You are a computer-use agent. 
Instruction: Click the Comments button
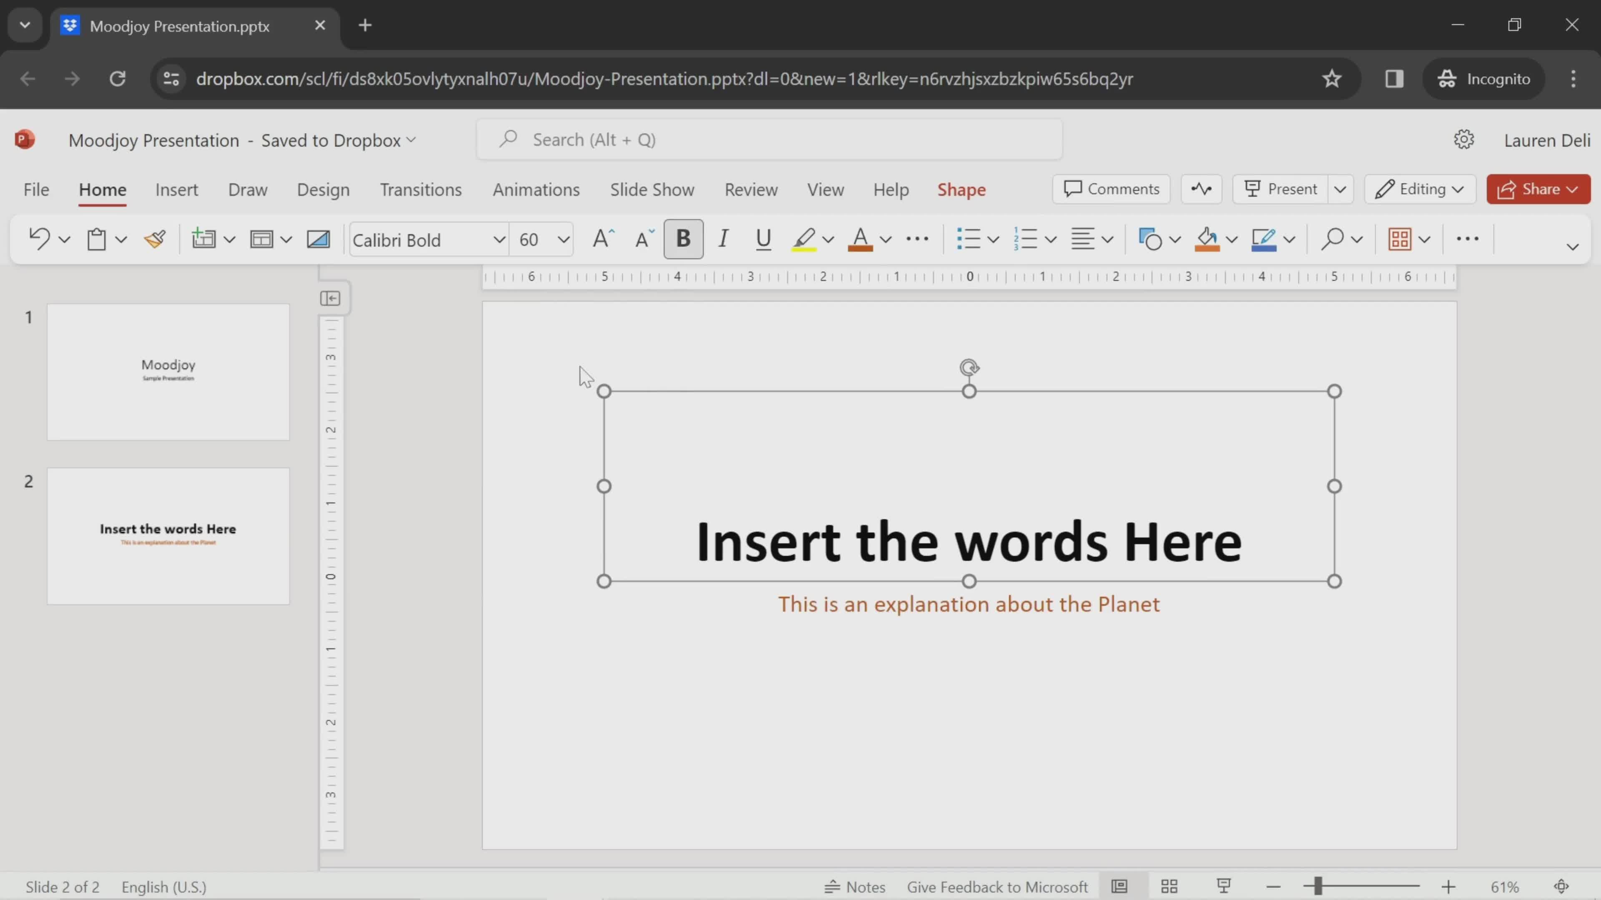coord(1111,189)
